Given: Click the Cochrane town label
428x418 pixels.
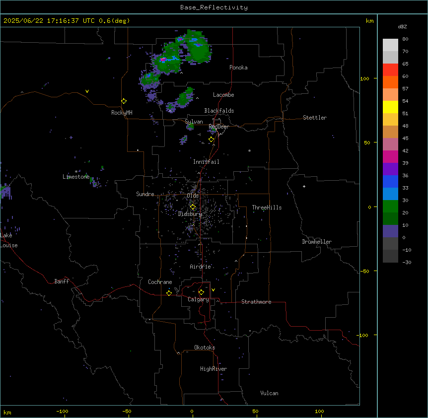Looking at the screenshot, I should coord(160,282).
